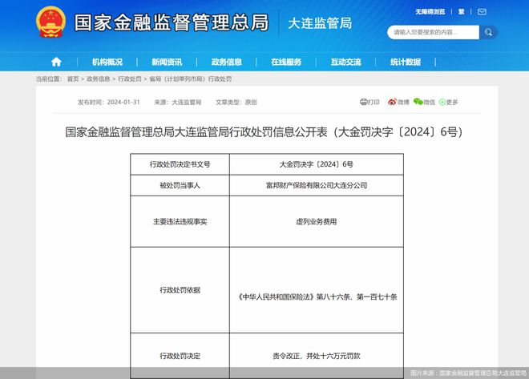Click 大连监管局 header title
Screen dimensions: 529x379
320,23
